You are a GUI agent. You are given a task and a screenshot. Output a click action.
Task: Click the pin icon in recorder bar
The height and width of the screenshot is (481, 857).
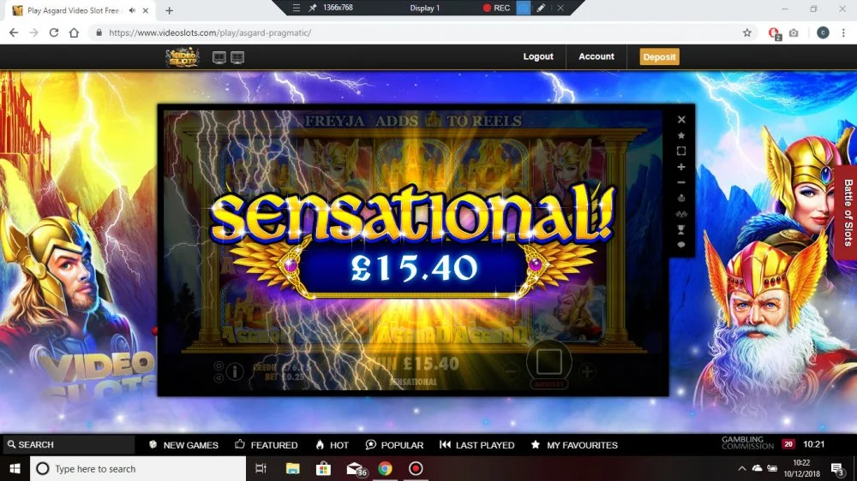(x=313, y=8)
